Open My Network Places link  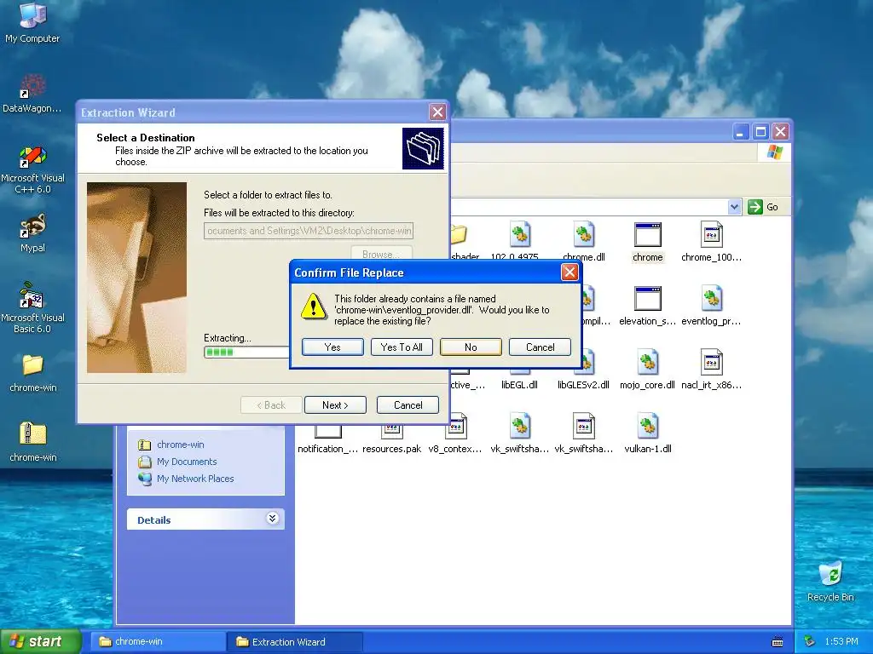click(195, 479)
